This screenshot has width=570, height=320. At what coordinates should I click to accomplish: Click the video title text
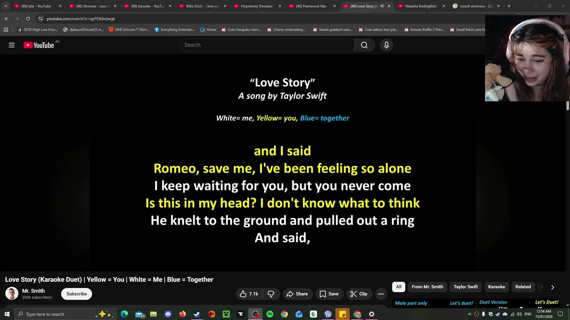(x=109, y=280)
